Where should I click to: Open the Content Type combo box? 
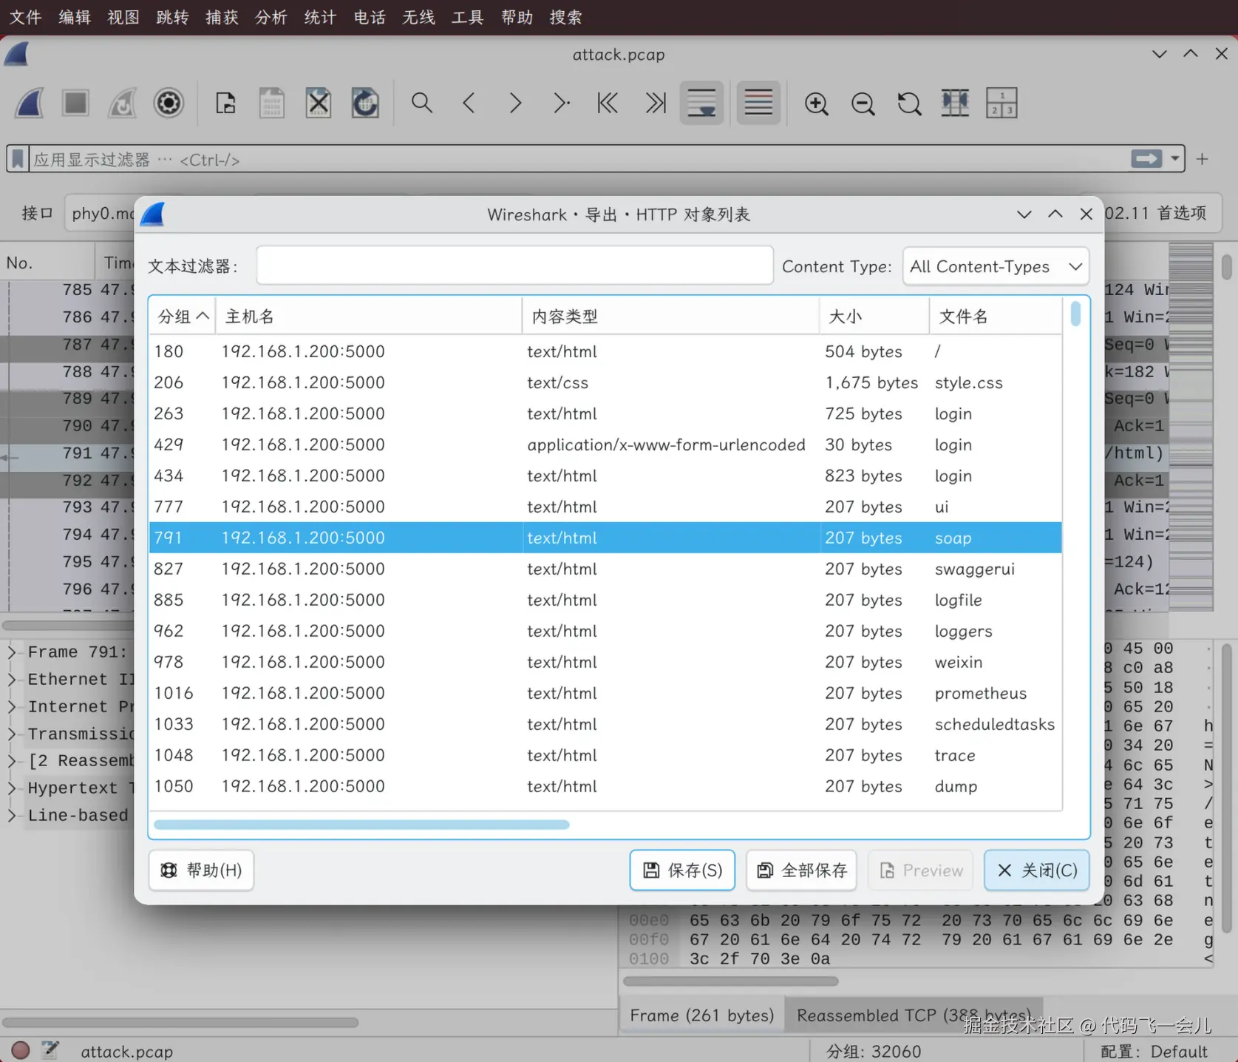[x=996, y=266]
